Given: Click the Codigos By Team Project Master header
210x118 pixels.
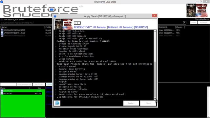Looking at the screenshot, I should (83, 41).
